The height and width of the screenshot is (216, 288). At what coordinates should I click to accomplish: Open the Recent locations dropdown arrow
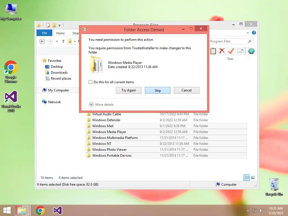[57, 41]
